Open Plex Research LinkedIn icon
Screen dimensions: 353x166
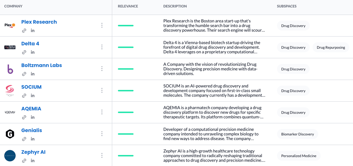pyautogui.click(x=33, y=31)
